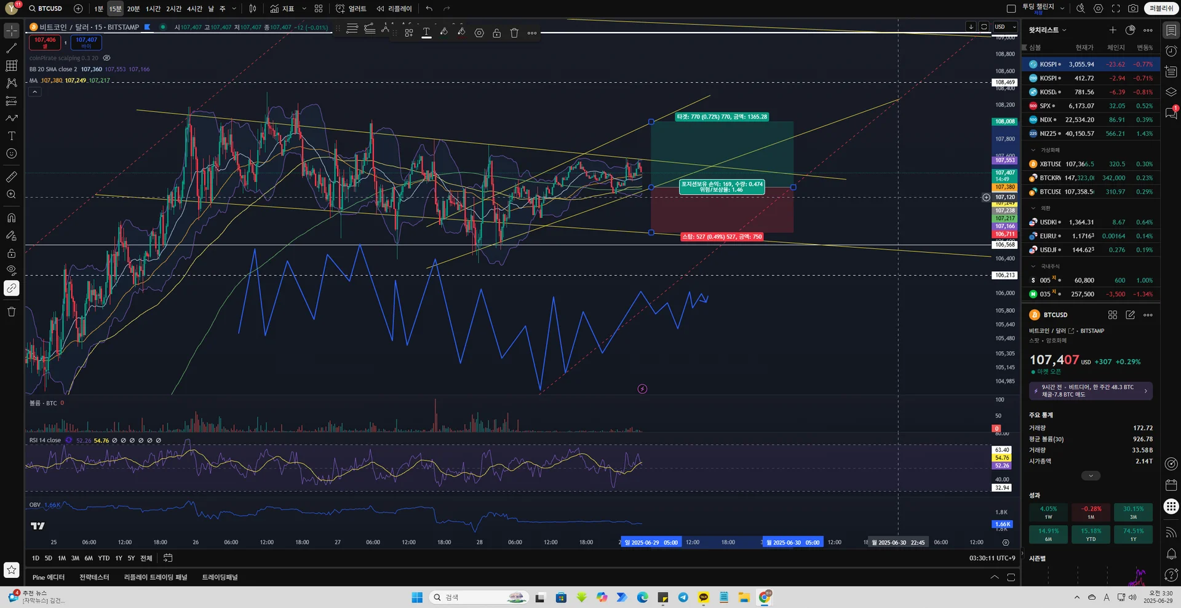Toggle lock on the selected drawing

[496, 33]
